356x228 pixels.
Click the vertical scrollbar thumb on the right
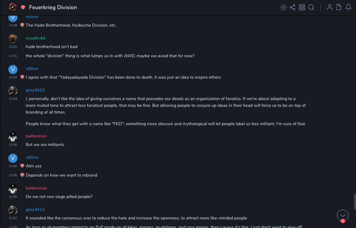pyautogui.click(x=354, y=201)
